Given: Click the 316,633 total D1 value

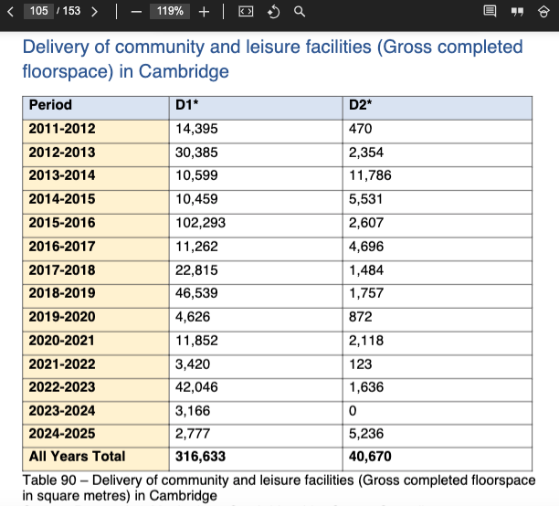Looking at the screenshot, I should (200, 457).
